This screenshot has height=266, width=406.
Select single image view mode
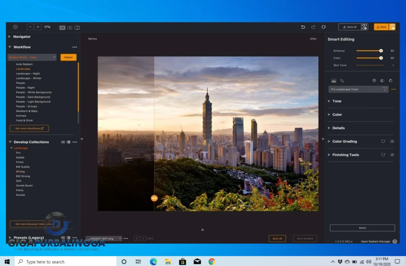tap(62, 28)
